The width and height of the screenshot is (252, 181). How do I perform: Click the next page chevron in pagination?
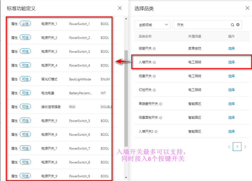tap(245, 147)
